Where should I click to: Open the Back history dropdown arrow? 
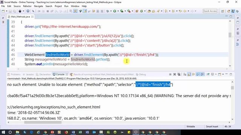[x=188, y=11]
